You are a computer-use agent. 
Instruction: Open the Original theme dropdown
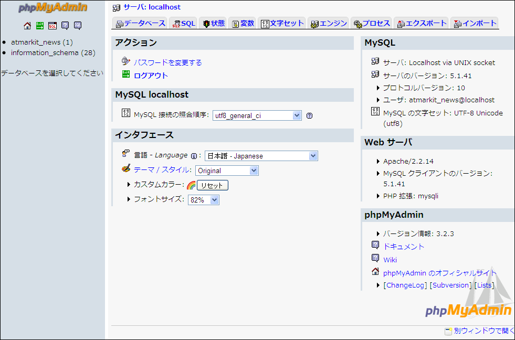tap(227, 171)
